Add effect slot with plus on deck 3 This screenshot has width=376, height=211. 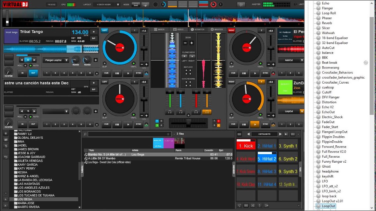coord(95,111)
